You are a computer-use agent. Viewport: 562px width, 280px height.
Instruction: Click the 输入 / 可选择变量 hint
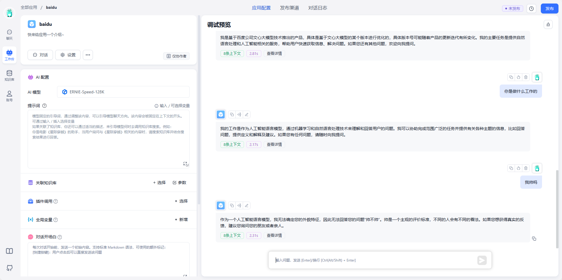(172, 106)
